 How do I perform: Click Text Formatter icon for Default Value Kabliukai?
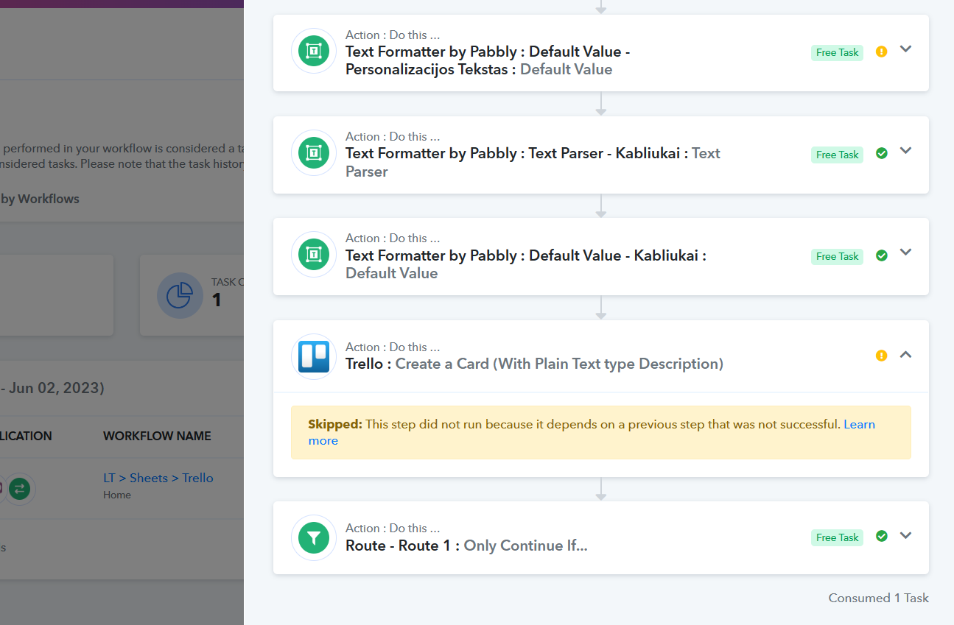pos(314,255)
